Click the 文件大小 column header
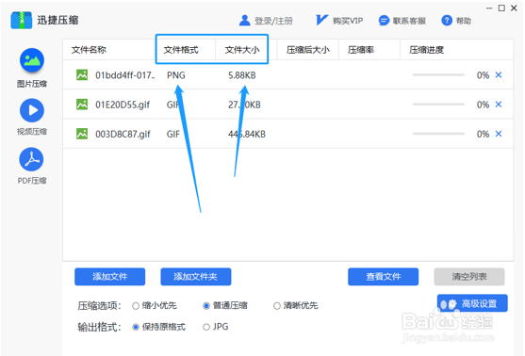Screen dimensions: 525x356 (x=242, y=50)
